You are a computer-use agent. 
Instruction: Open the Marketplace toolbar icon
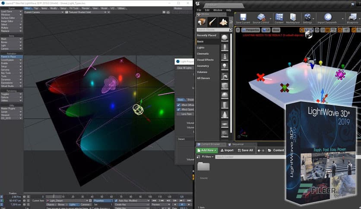coord(293,19)
